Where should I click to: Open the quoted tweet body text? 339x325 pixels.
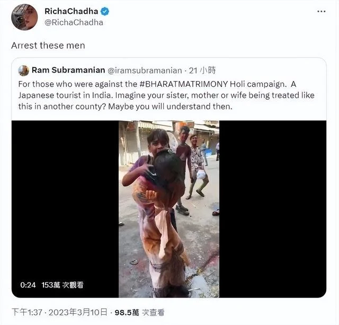click(166, 95)
